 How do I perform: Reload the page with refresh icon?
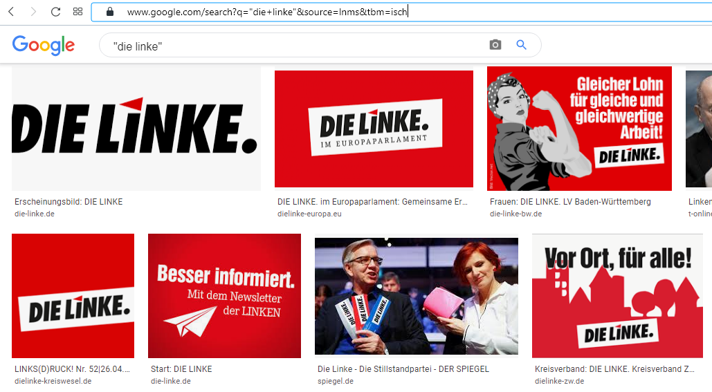[55, 12]
